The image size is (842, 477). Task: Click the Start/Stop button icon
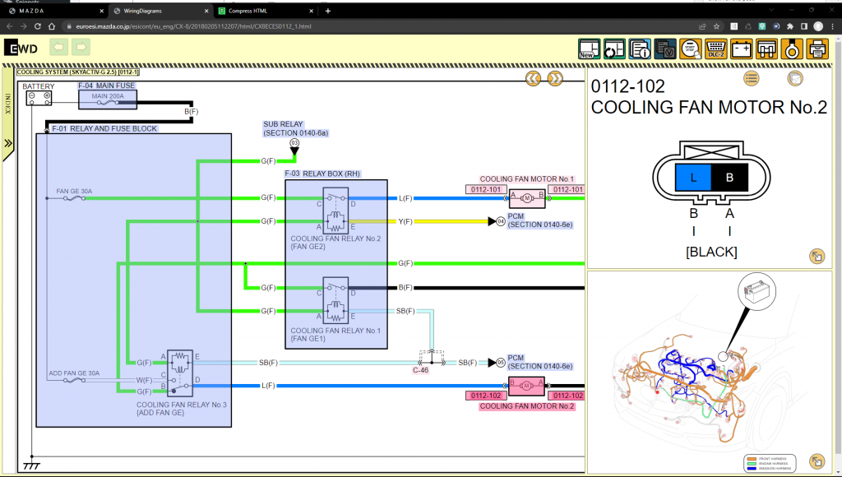click(691, 49)
